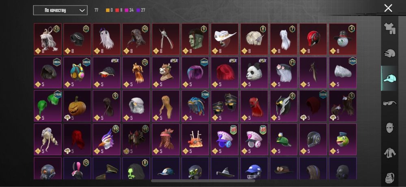406x187 pixels.
Task: Select the cap headwear category tab
Action: click(389, 78)
